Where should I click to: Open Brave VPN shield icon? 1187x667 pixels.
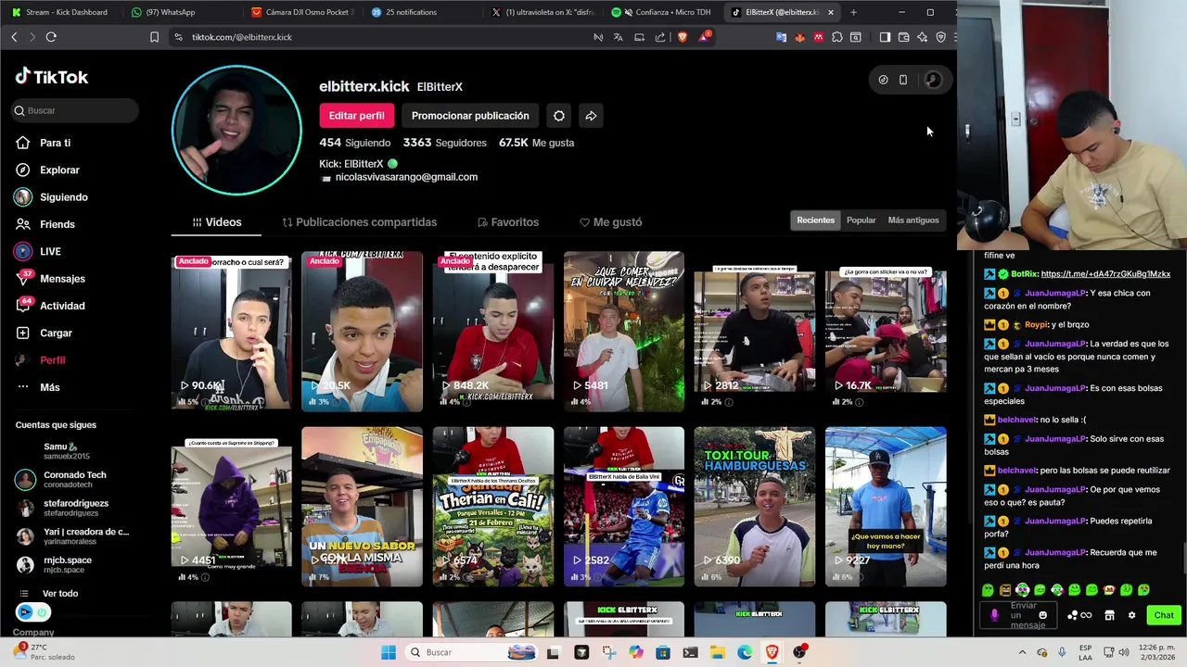(940, 37)
